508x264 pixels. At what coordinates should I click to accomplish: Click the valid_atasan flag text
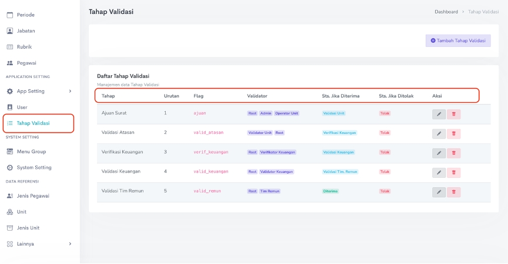(208, 133)
